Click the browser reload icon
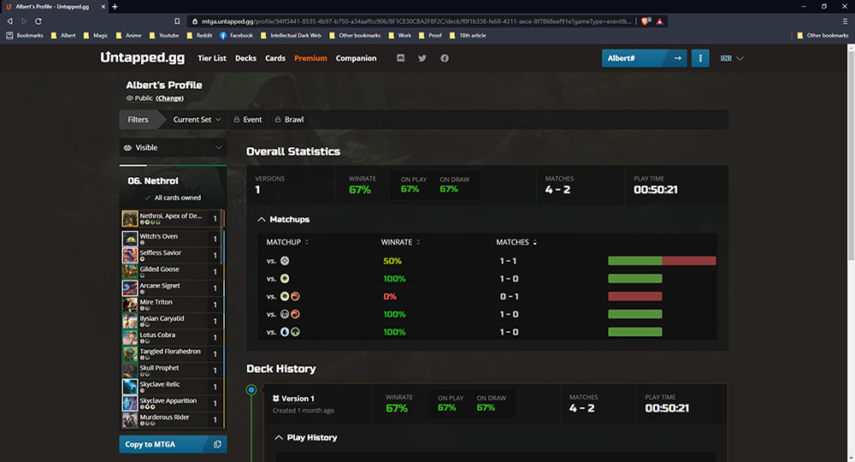Image resolution: width=855 pixels, height=462 pixels. coord(38,21)
